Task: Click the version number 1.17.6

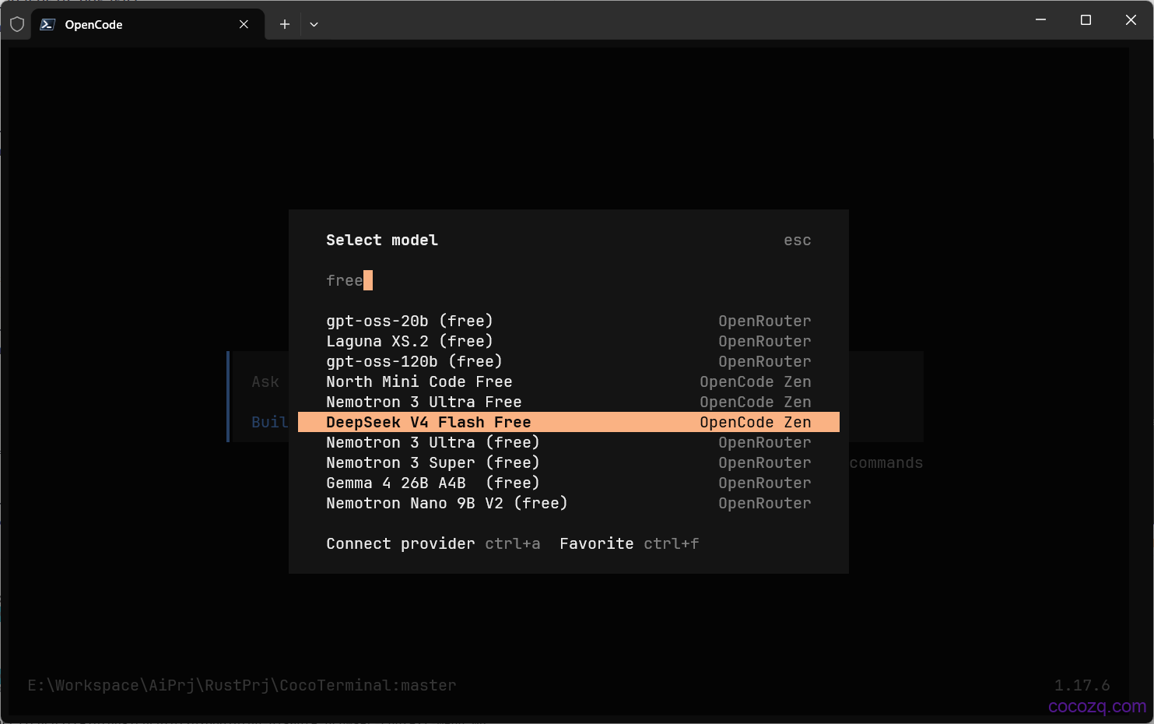Action: tap(1082, 685)
